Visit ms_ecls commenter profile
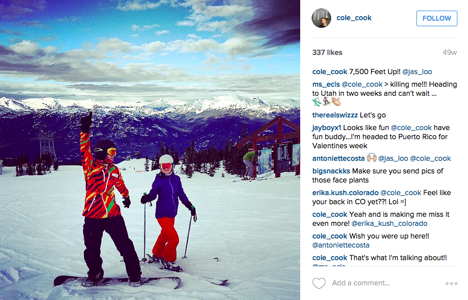 [x=326, y=85]
